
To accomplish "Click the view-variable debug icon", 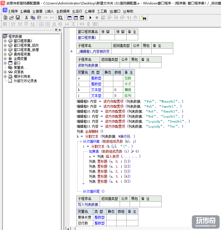I will coord(103,18).
